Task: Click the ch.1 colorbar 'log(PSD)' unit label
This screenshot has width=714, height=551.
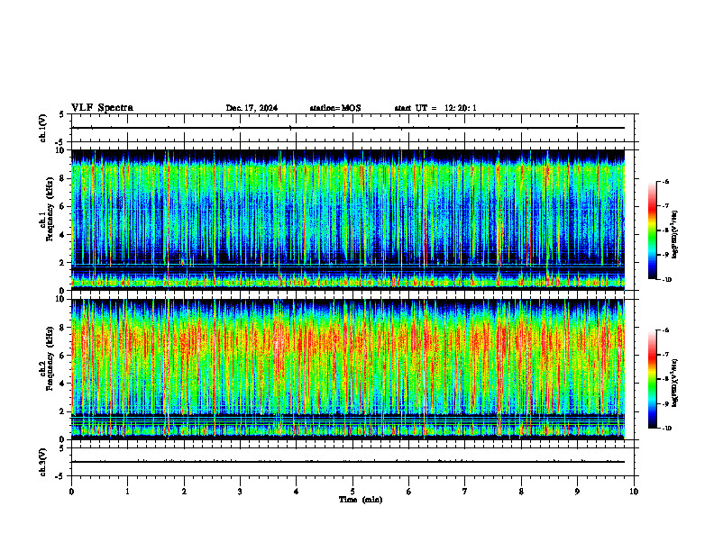Action: pos(675,235)
